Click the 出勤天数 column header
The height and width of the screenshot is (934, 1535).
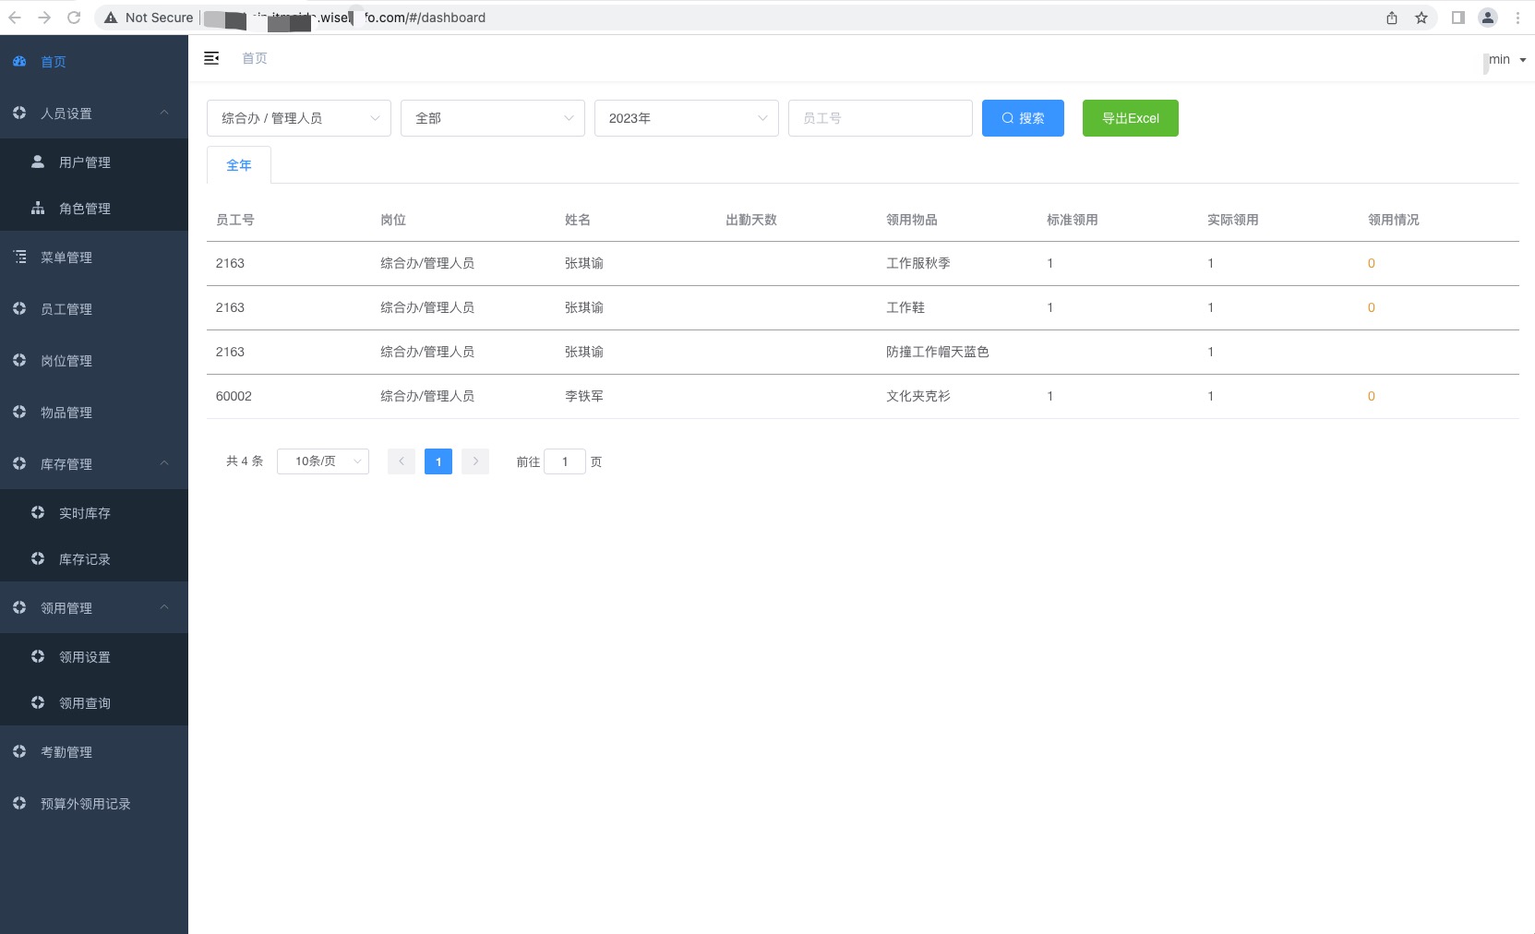tap(751, 220)
